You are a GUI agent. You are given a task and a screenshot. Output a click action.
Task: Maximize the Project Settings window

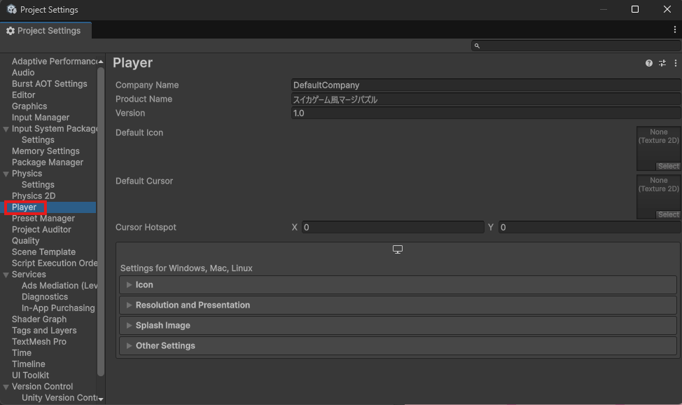click(635, 9)
